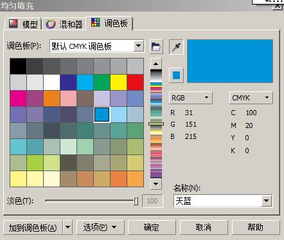Screen dimensions: 284x240
Task: Pick the green swatch in second row
Action: tap(102, 82)
